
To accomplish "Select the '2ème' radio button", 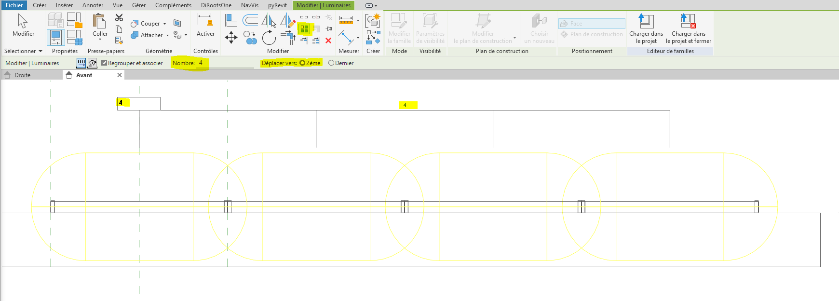I will [302, 63].
